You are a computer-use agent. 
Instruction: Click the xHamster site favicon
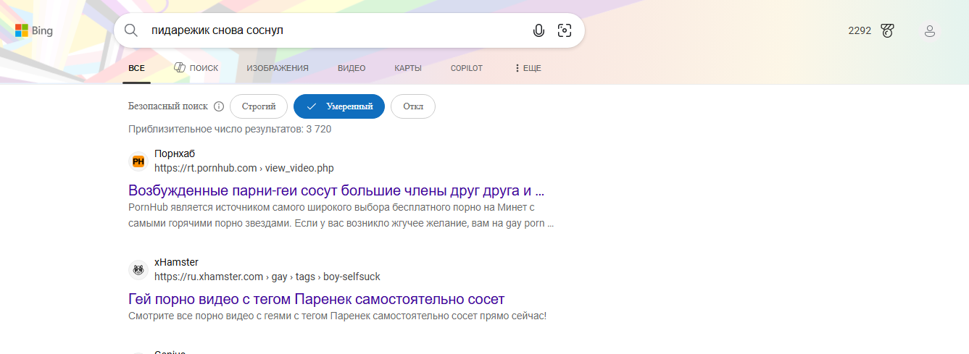click(x=138, y=270)
